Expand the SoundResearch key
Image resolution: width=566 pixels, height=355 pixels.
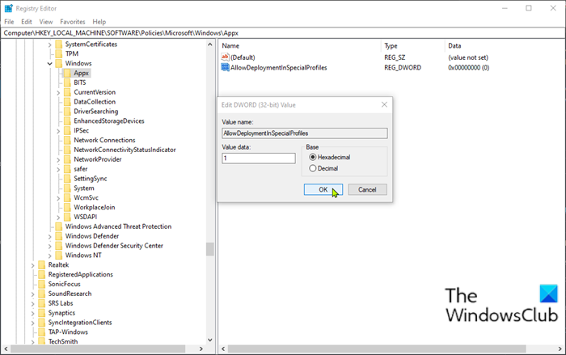[33, 294]
